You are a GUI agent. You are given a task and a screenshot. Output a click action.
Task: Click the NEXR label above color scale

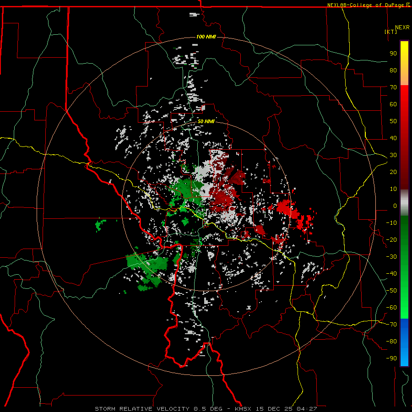tap(402, 27)
